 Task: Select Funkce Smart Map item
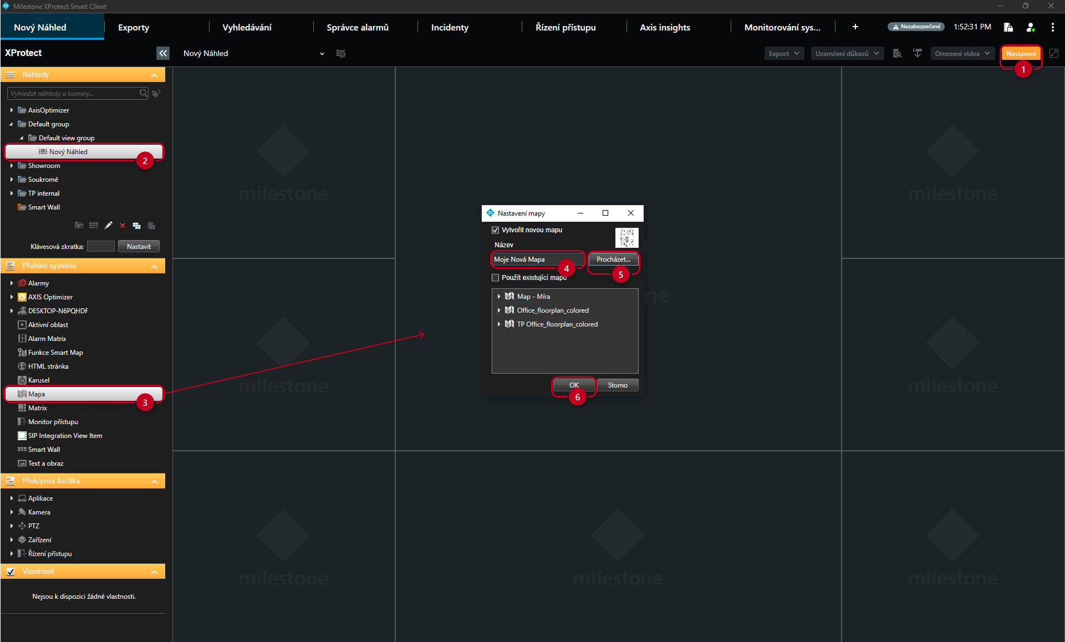coord(55,353)
